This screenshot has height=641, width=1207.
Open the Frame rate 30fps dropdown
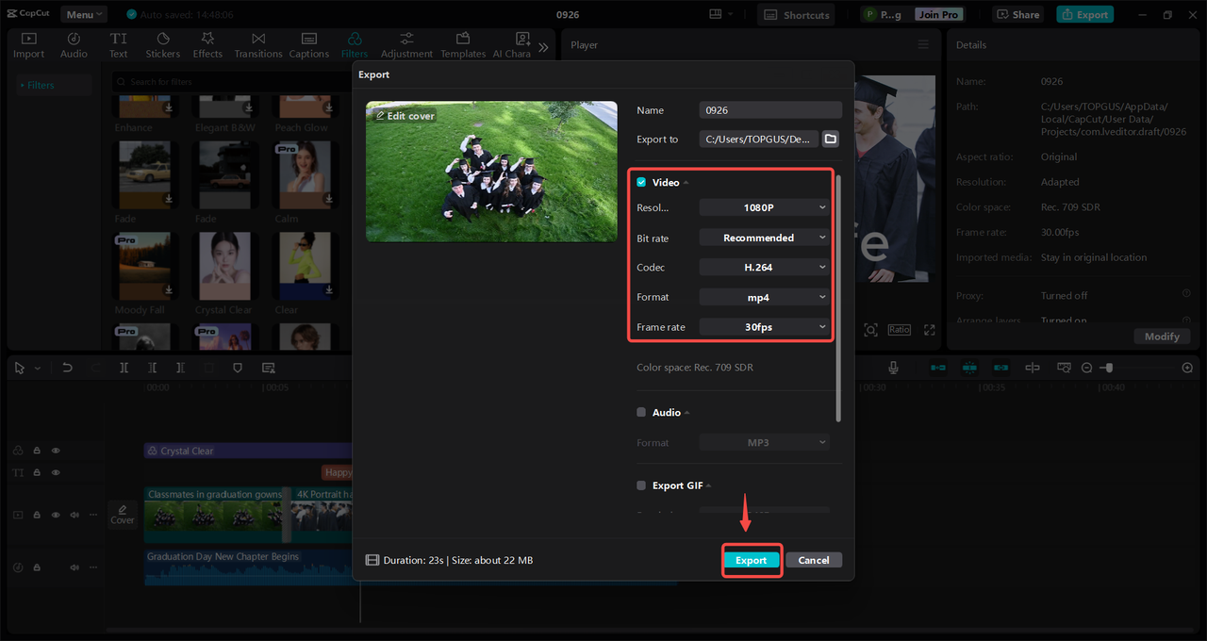click(764, 327)
